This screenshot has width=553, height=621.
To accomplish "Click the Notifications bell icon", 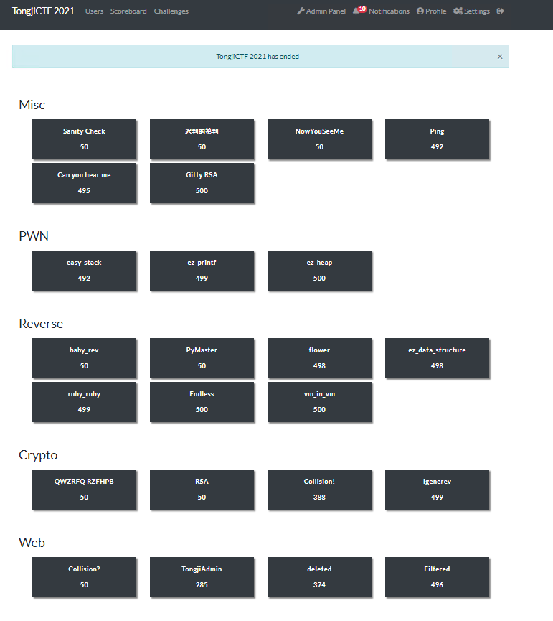I will 356,11.
